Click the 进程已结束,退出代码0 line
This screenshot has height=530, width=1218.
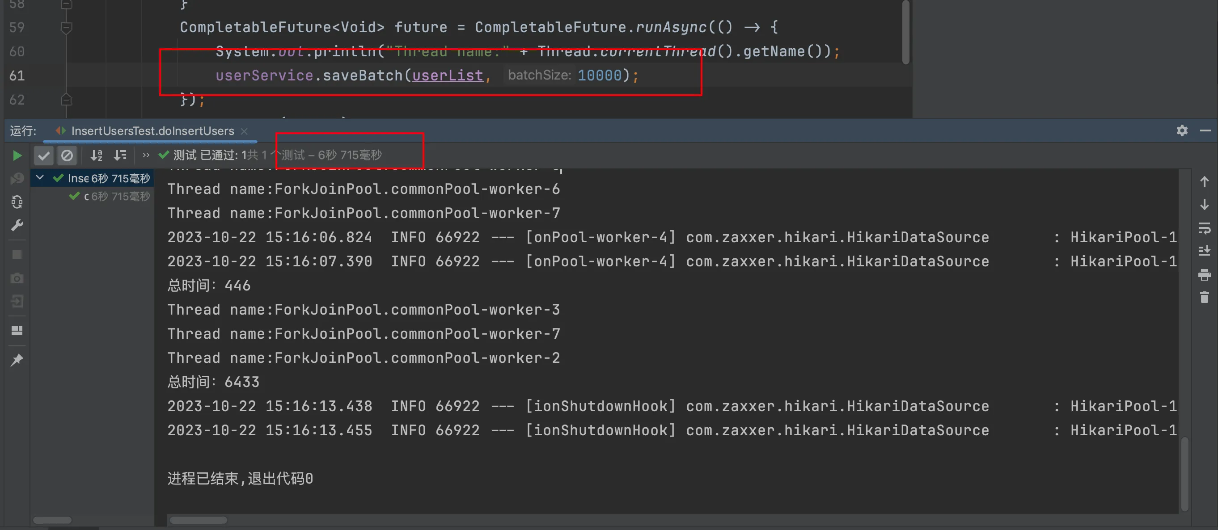[x=240, y=479]
